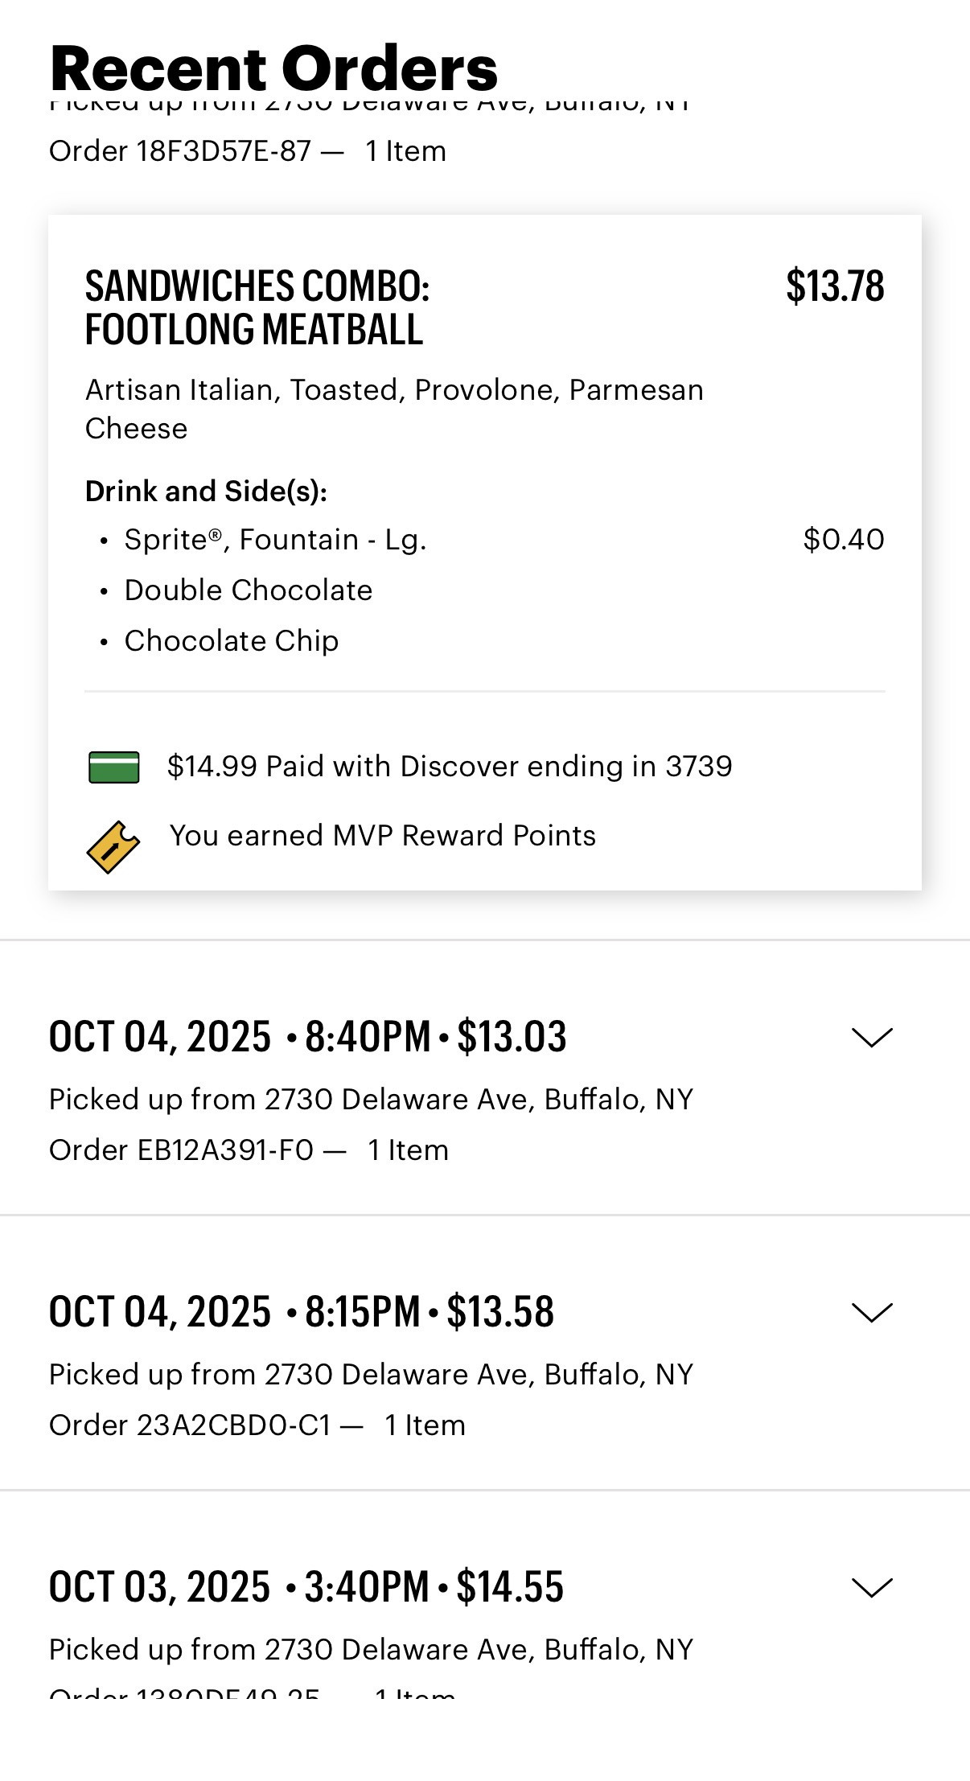Viewport: 970px width, 1781px height.
Task: Click '$14.99 Paid with Discover ending in 3739'
Action: tap(450, 767)
